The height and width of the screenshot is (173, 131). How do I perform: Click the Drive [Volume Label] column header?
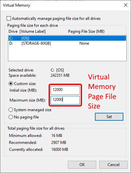point(27,31)
